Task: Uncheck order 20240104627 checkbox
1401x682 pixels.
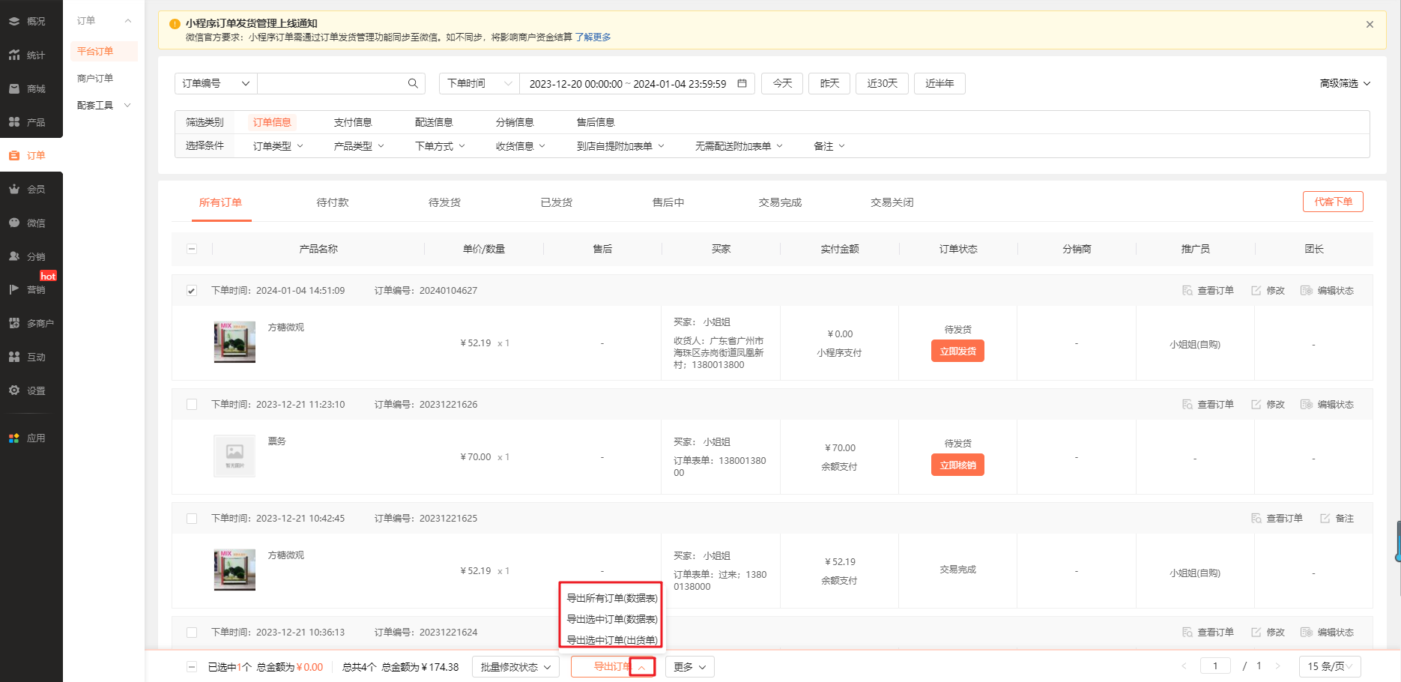Action: tap(192, 291)
